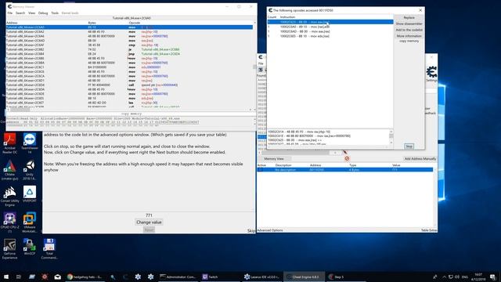Image resolution: width=501 pixels, height=282 pixels.
Task: Open File menu in Memory Viewer
Action: point(10,13)
